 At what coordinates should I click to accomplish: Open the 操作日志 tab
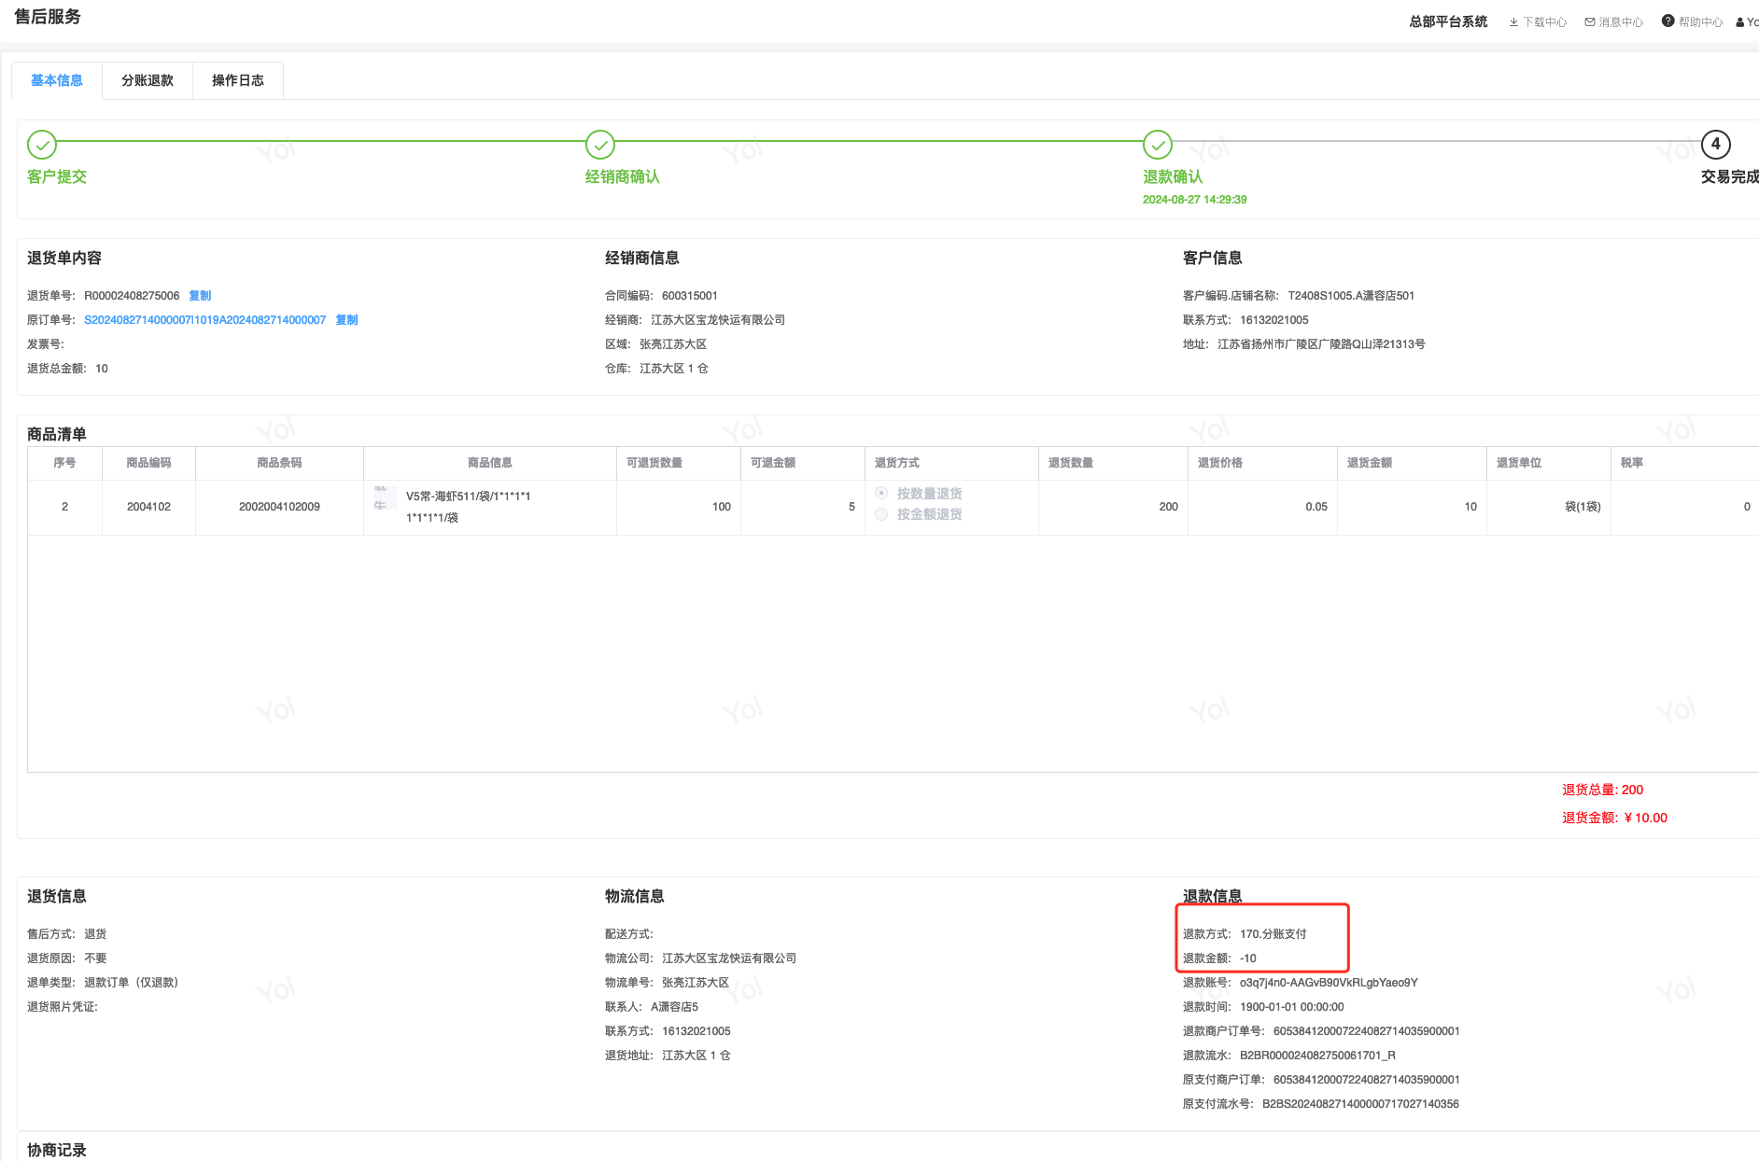click(x=238, y=80)
